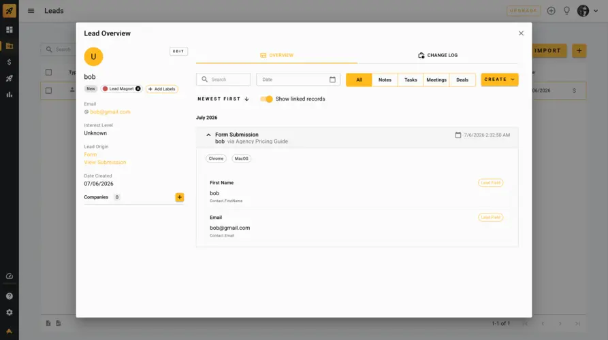Image resolution: width=608 pixels, height=340 pixels.
Task: Click the second export file icon at bottom
Action: tap(58, 323)
